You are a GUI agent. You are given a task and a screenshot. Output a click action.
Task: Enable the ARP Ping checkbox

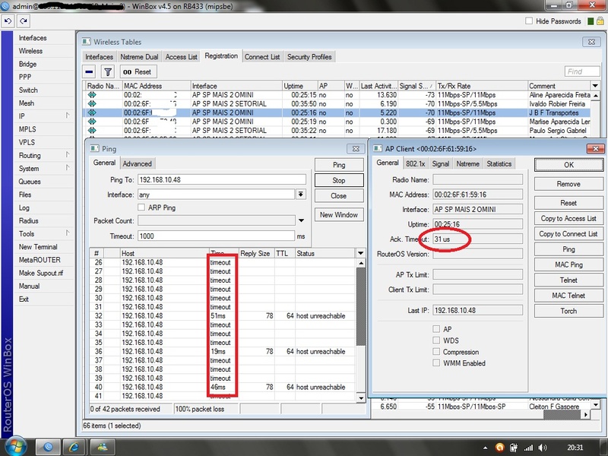pyautogui.click(x=141, y=207)
